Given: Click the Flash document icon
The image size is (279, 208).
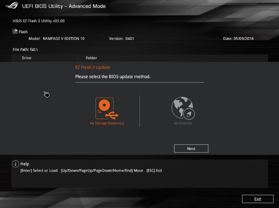Looking at the screenshot, I should tap(15, 31).
